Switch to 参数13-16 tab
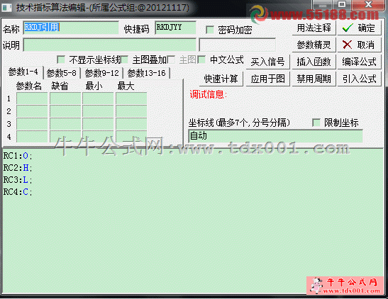Screen dimensions: 388x299 coord(146,73)
